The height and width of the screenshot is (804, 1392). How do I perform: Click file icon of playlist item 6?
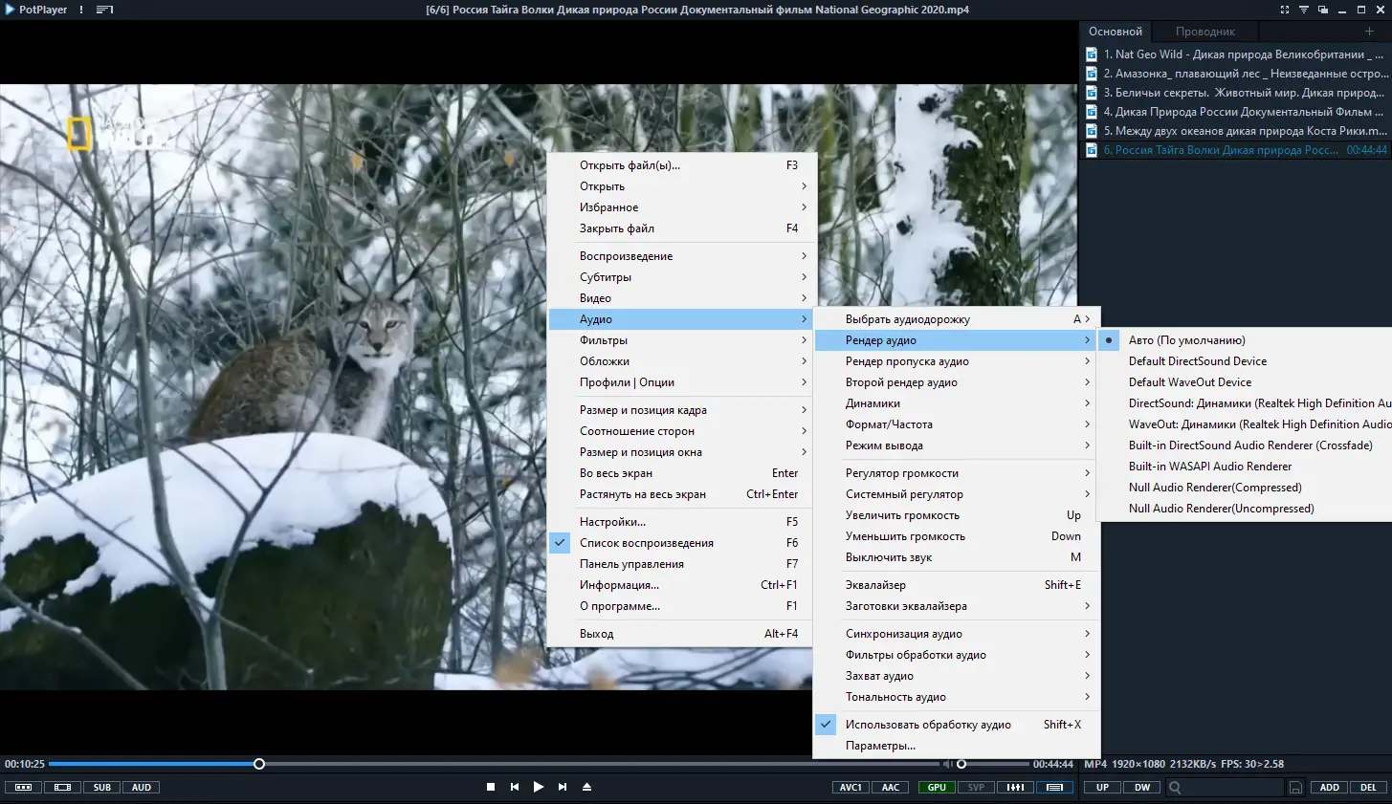coord(1092,150)
